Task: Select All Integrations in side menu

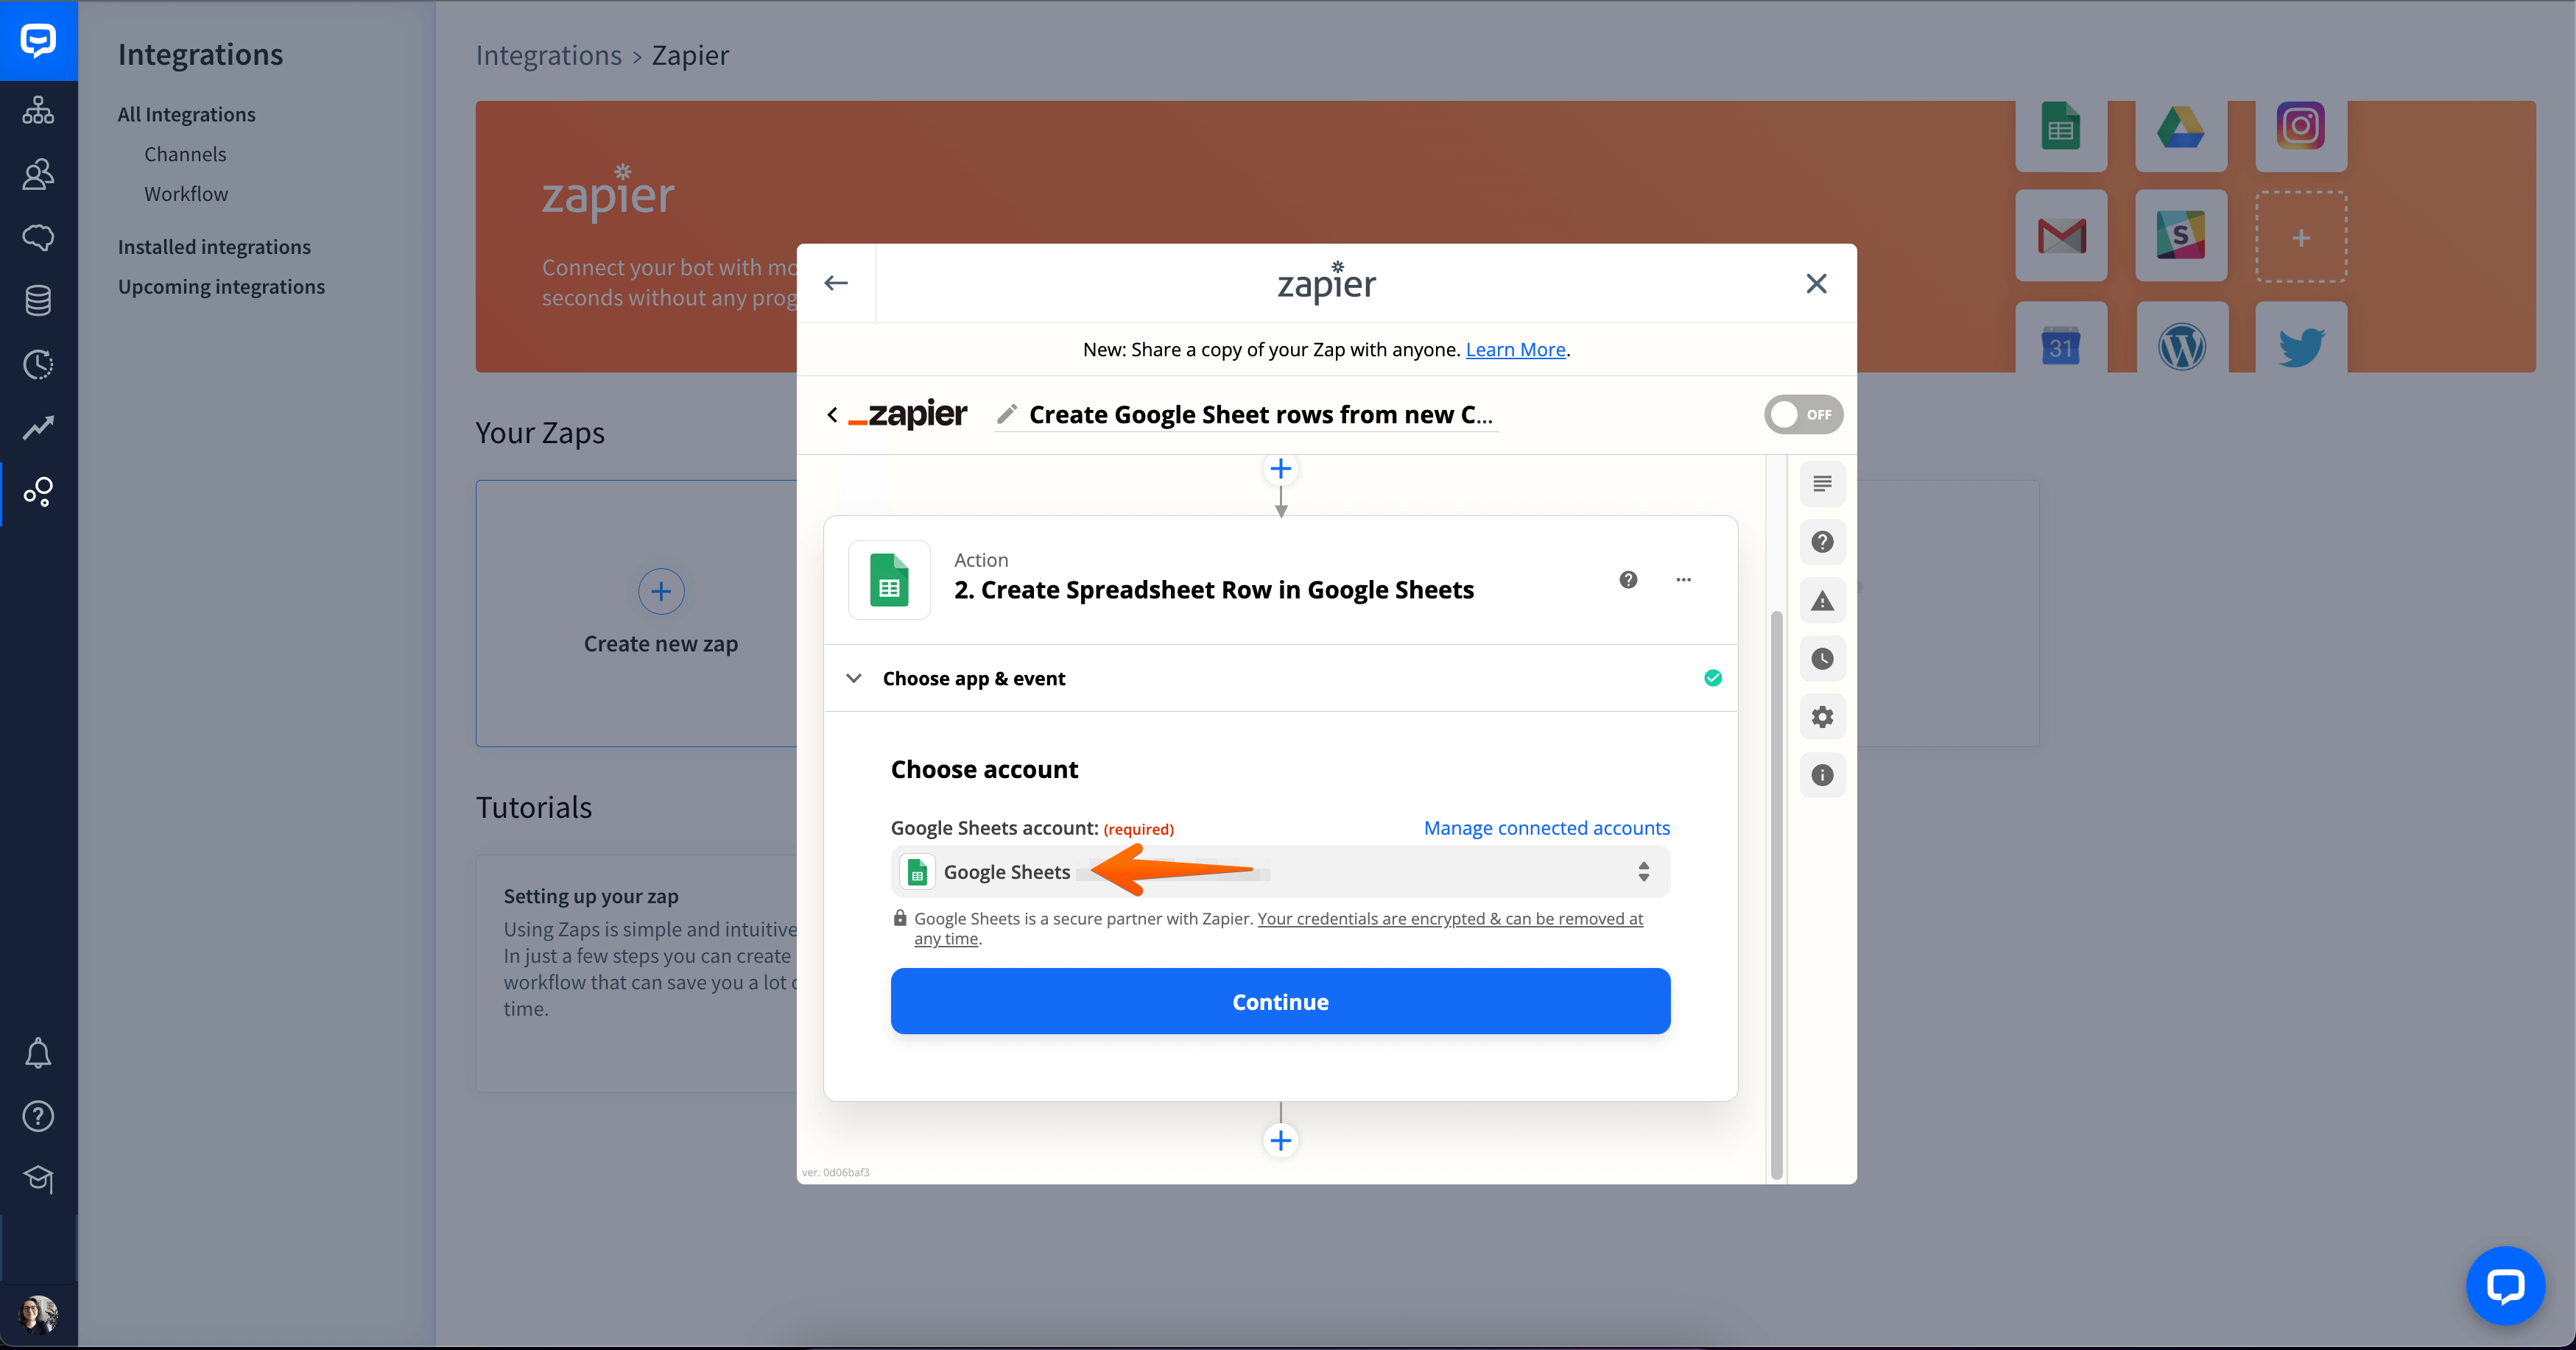Action: click(186, 114)
